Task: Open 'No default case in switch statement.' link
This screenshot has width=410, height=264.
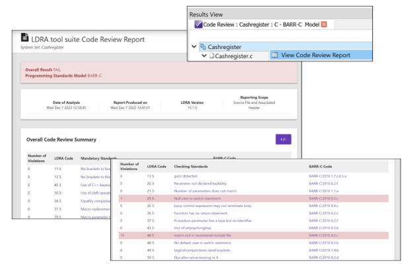Action: click(x=202, y=243)
